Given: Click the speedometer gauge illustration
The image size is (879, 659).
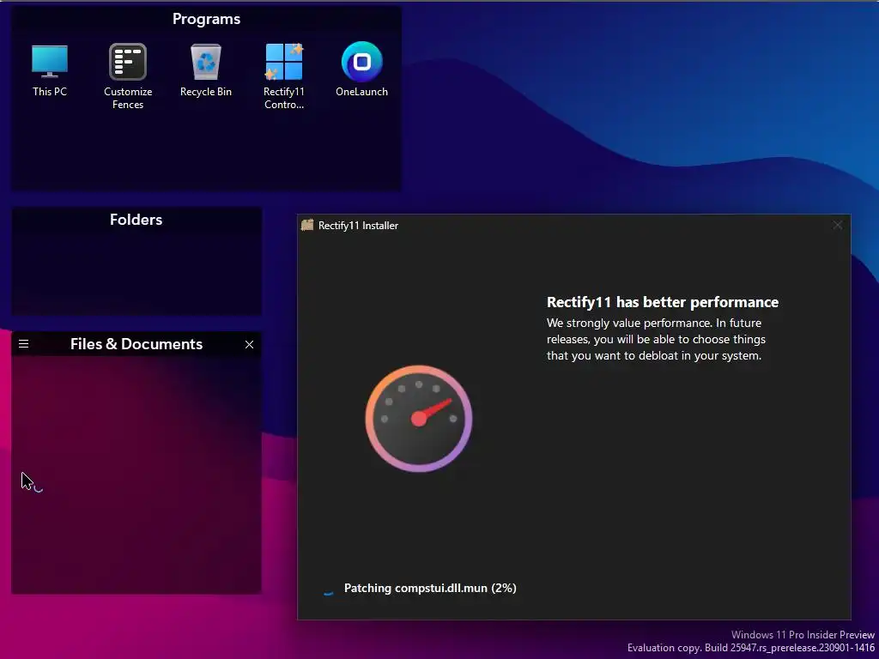Looking at the screenshot, I should click(x=419, y=419).
